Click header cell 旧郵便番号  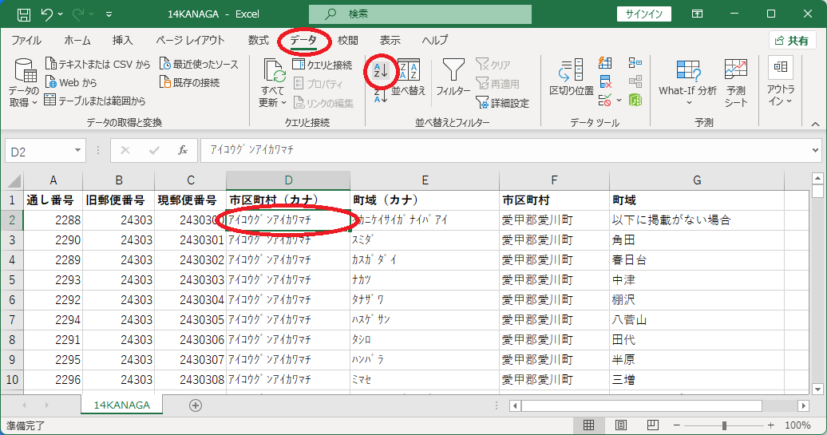119,200
